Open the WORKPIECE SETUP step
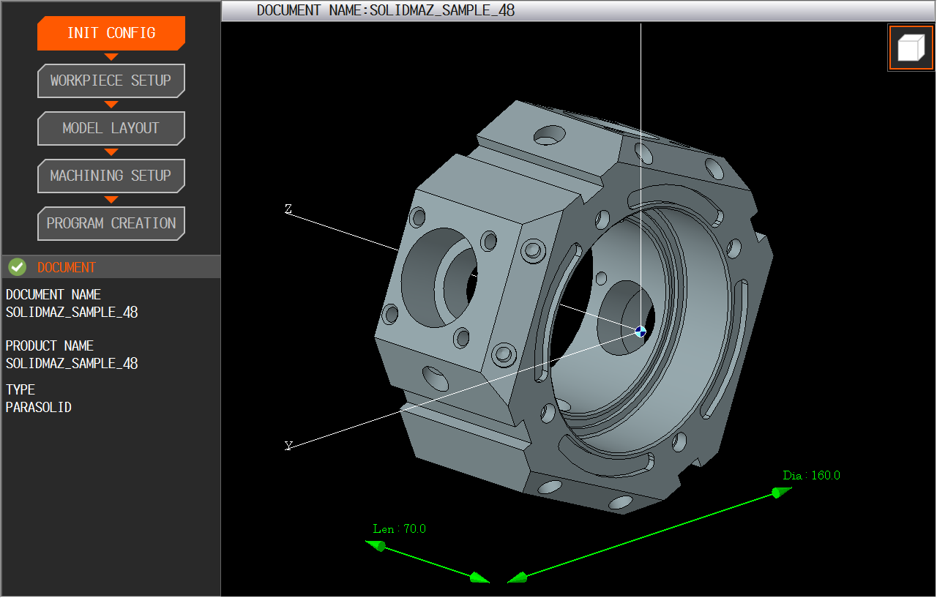 tap(111, 81)
